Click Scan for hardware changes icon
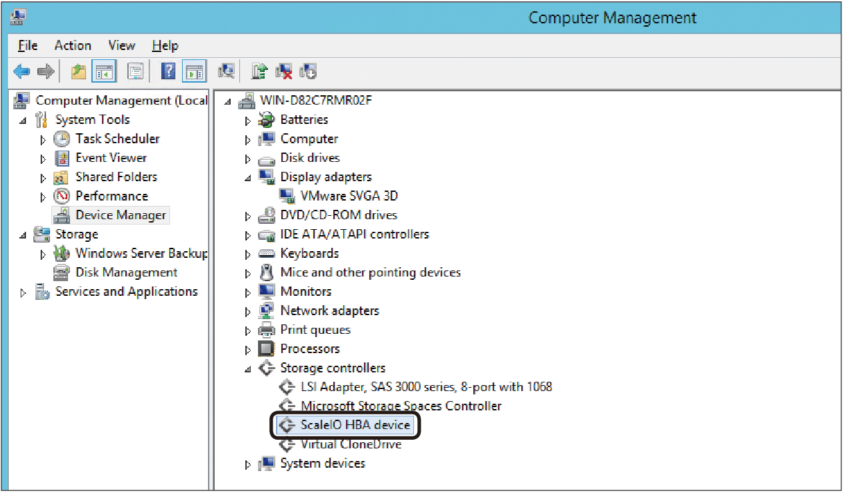Screen dimensions: 844x493 227,70
